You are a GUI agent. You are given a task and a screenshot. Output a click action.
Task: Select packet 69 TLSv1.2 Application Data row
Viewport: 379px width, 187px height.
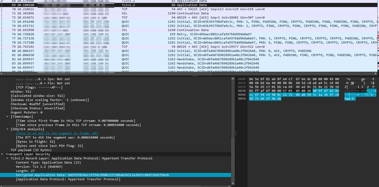[188, 5]
